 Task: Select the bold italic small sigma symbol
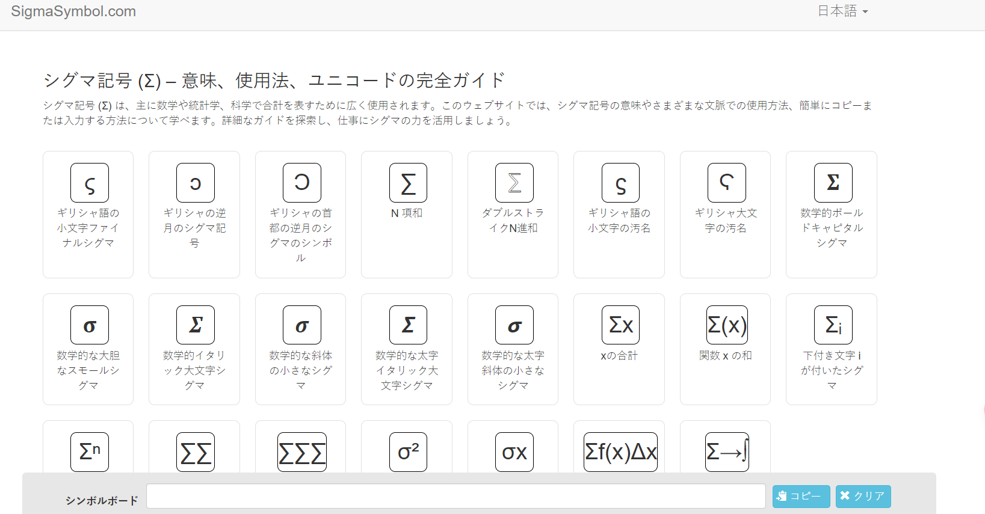point(514,325)
